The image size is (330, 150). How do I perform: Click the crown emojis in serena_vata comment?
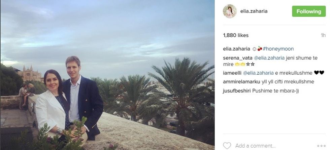pos(240,64)
